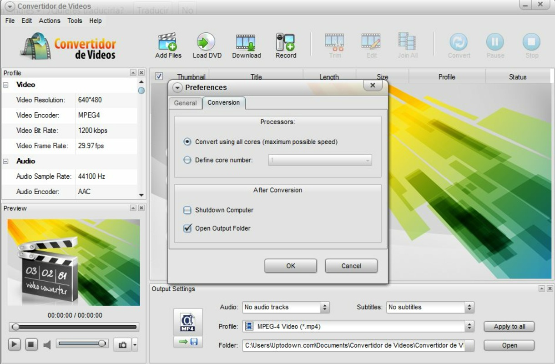Select the Video Encoder MPEG4 value
Image resolution: width=555 pixels, height=364 pixels.
point(89,115)
